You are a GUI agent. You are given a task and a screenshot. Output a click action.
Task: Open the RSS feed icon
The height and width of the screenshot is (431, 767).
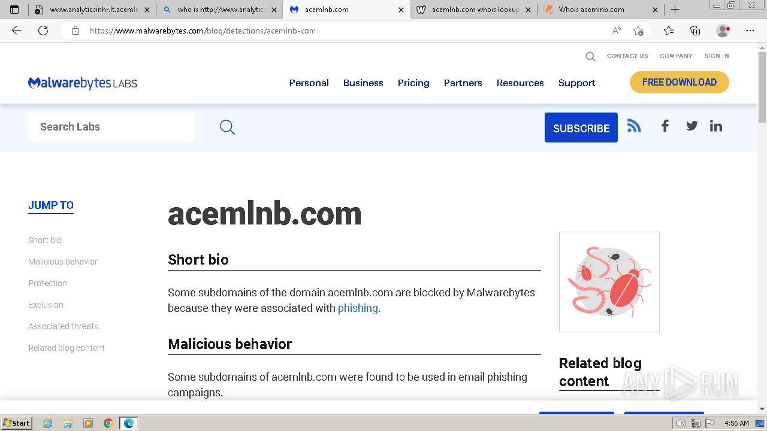click(634, 125)
